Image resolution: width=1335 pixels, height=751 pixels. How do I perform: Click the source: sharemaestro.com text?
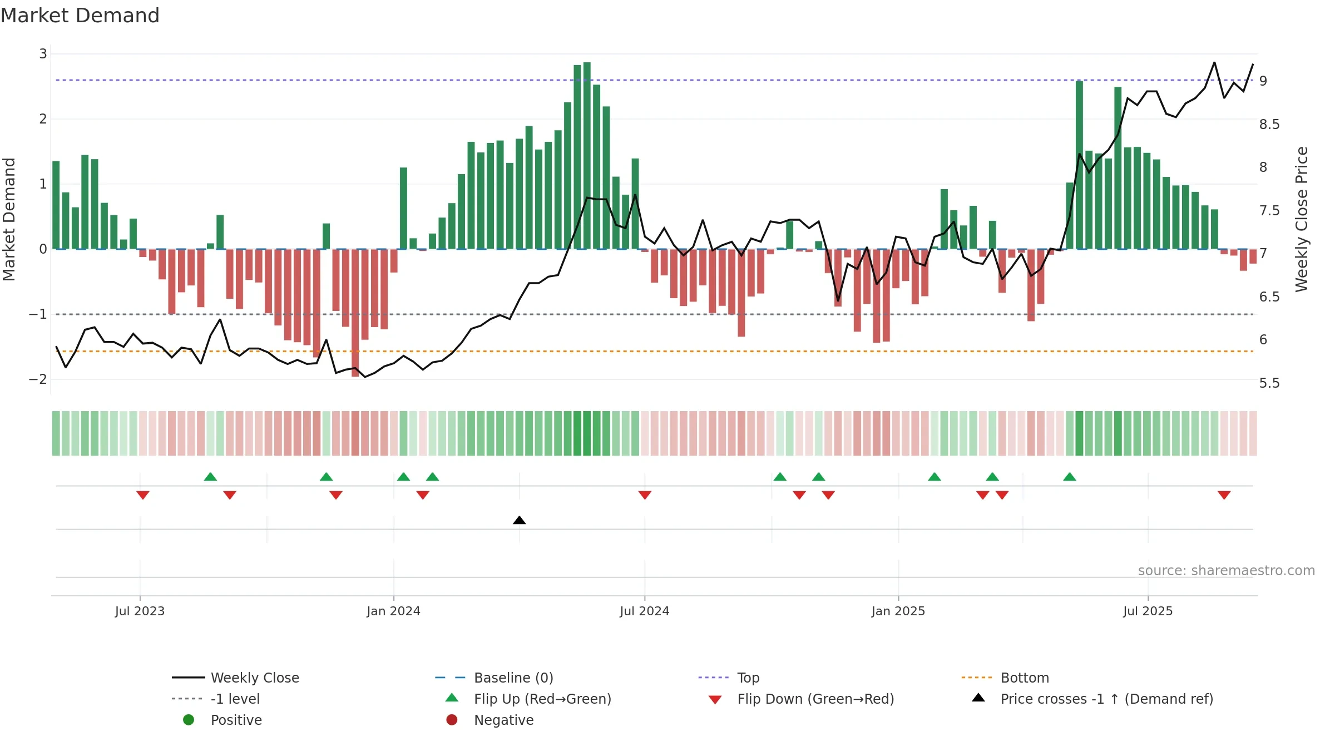pos(1227,571)
